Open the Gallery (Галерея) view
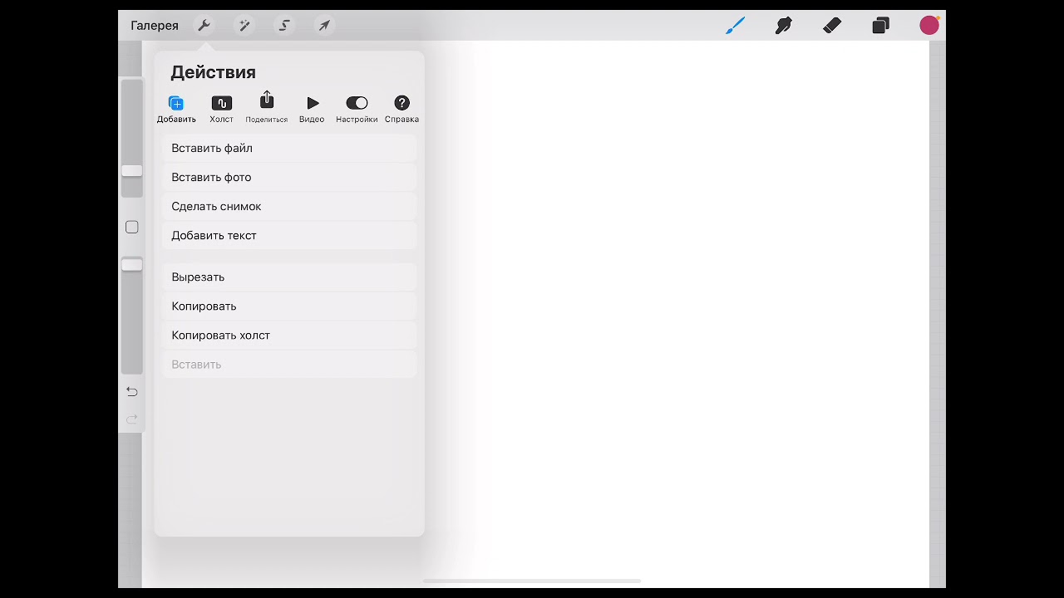Screen dimensions: 1064x598 (x=155, y=26)
